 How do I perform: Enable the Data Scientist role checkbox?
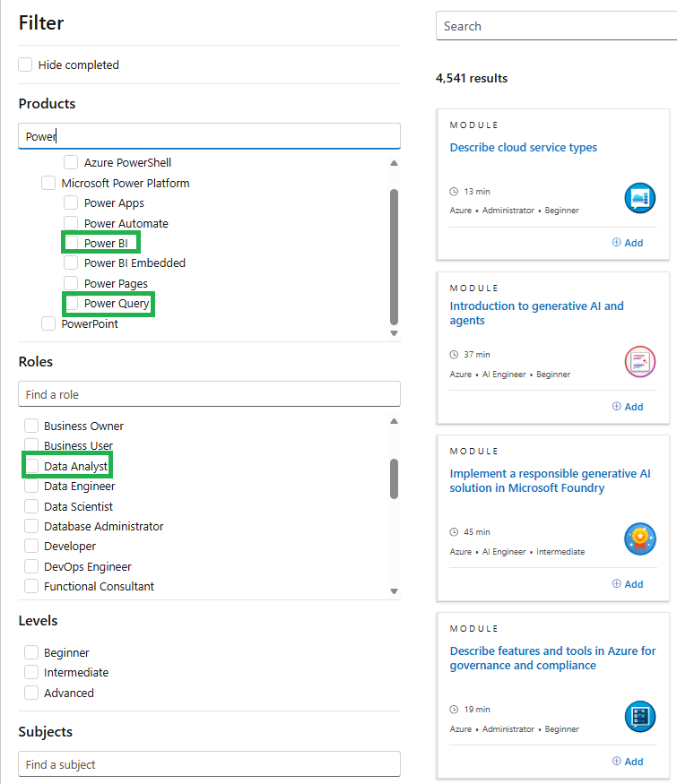click(31, 506)
